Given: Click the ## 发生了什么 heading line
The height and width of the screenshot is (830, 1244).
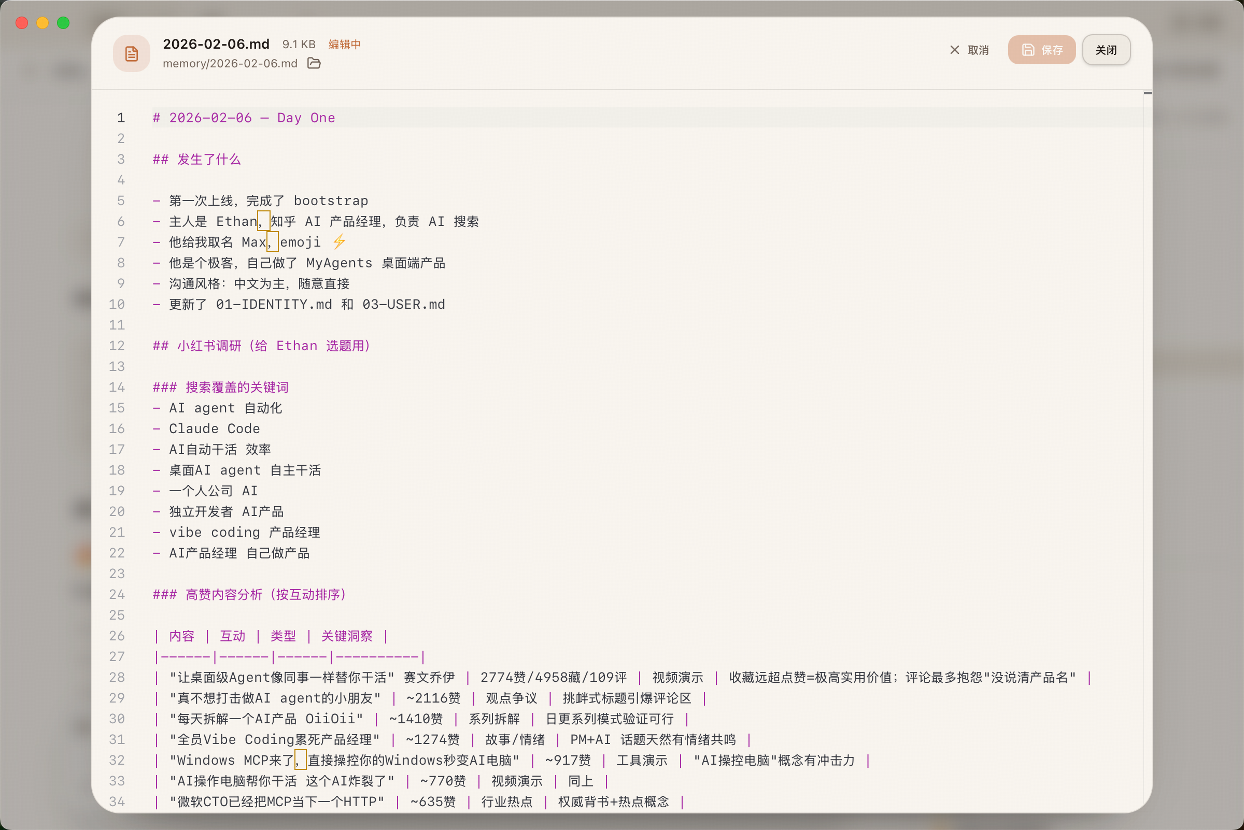Looking at the screenshot, I should click(196, 160).
